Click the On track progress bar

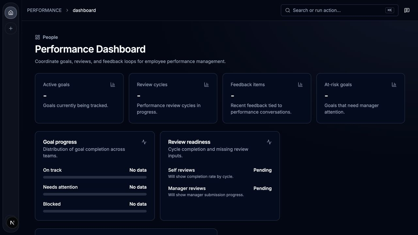95,177
